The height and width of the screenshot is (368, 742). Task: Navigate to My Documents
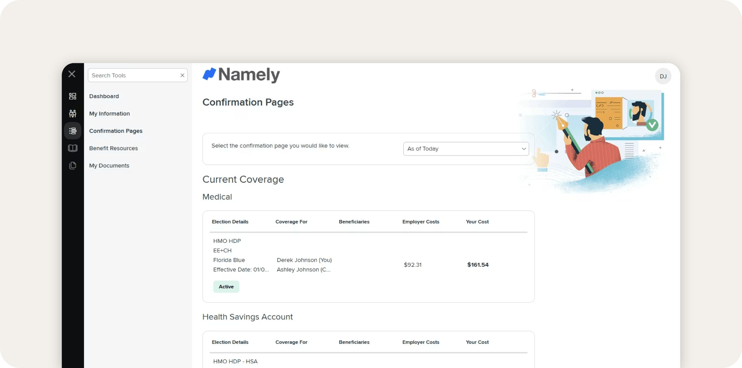click(x=109, y=166)
